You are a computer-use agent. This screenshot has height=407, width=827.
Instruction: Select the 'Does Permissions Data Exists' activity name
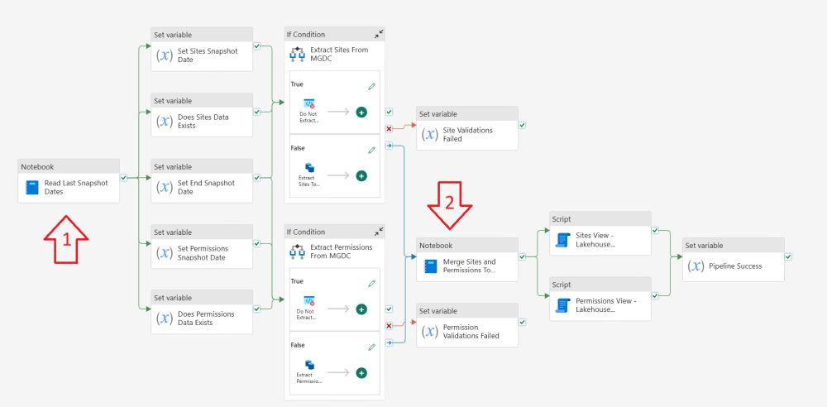[206, 318]
